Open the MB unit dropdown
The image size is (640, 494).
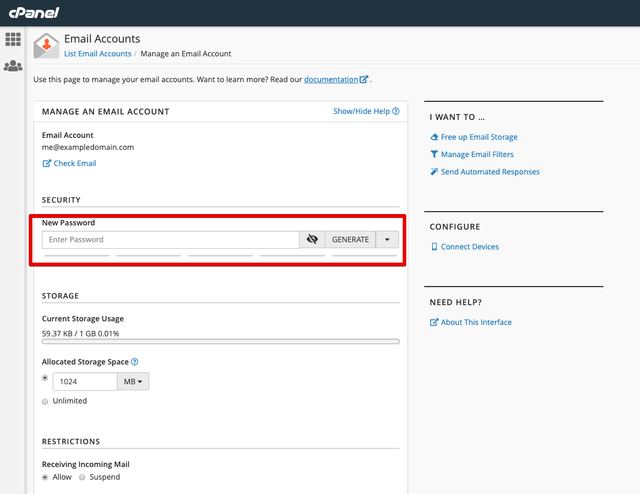pyautogui.click(x=132, y=381)
